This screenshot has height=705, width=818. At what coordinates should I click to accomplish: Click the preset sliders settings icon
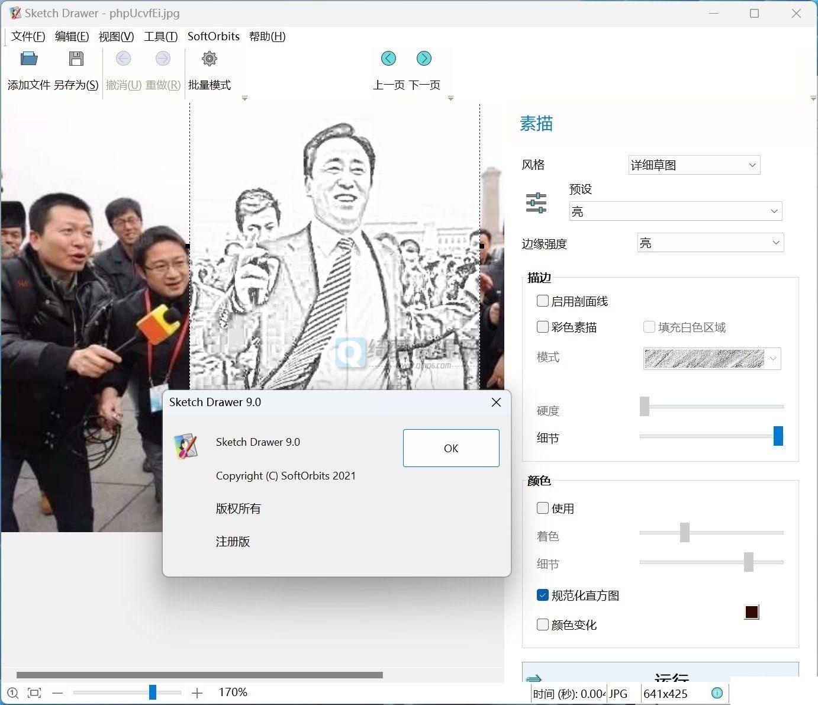(x=536, y=203)
